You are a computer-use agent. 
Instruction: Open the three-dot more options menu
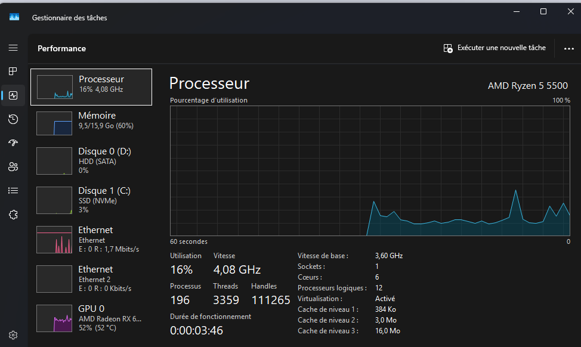(569, 48)
